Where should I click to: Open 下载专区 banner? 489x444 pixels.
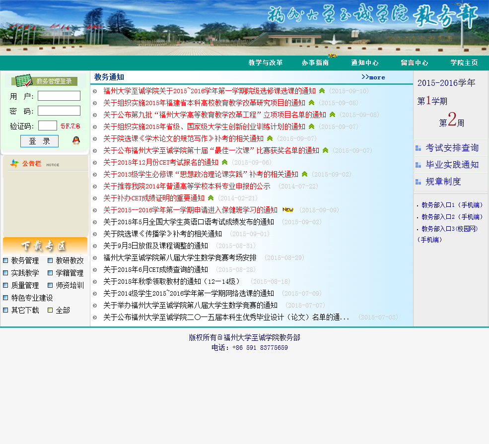pos(45,246)
